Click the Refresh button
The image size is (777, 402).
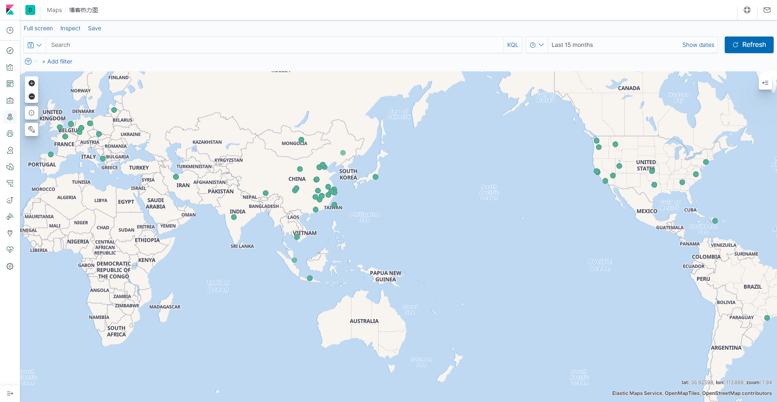pyautogui.click(x=749, y=45)
